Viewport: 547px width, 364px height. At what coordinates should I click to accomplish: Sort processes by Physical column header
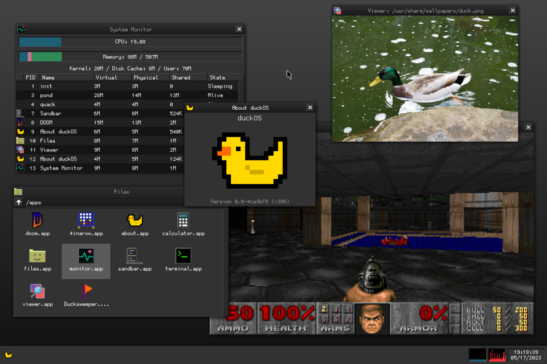[x=150, y=77]
